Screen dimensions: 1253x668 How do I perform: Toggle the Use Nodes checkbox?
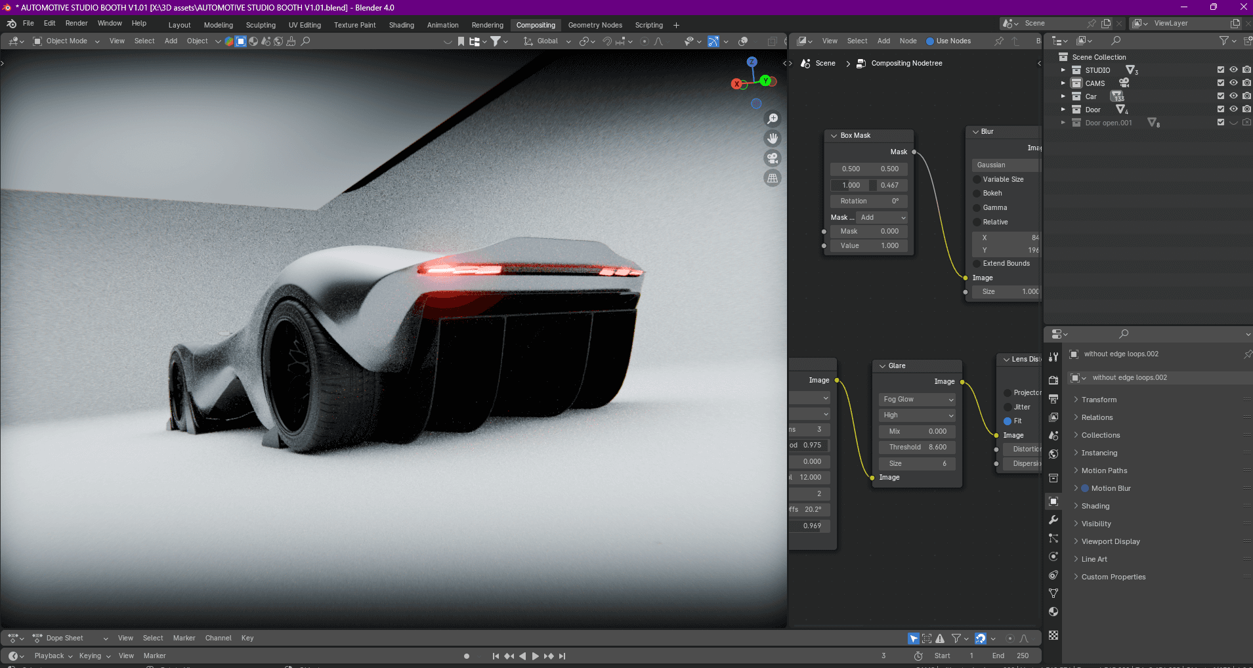929,41
